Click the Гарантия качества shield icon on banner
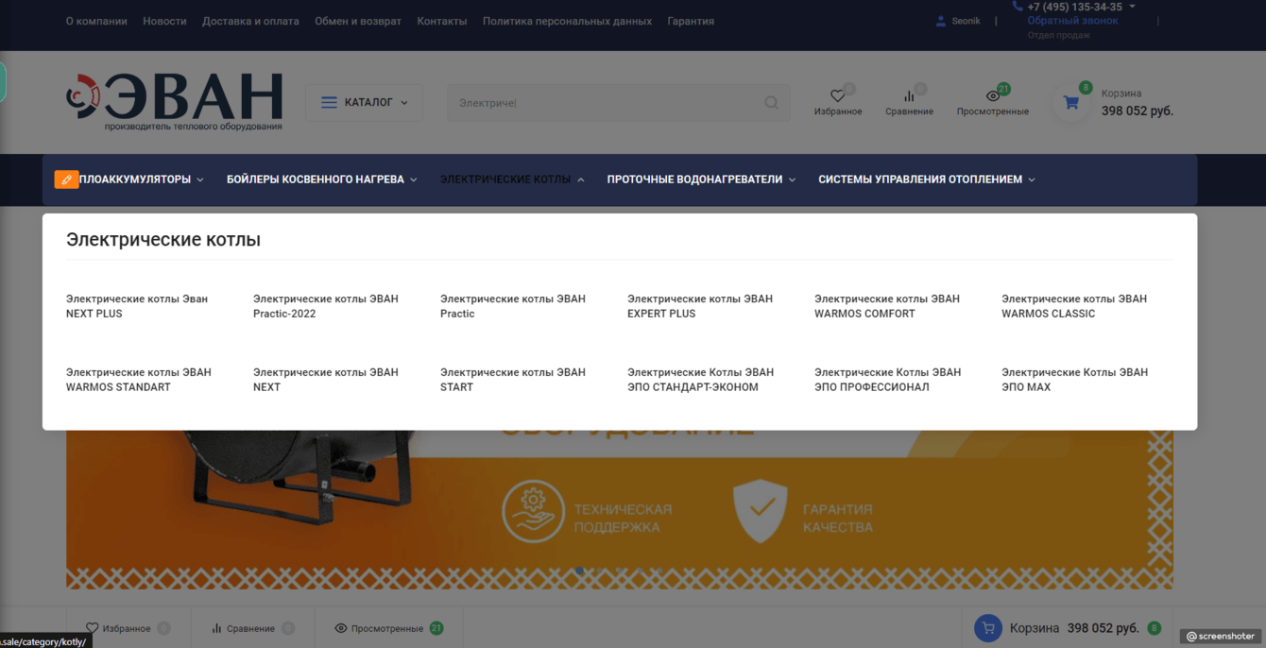 coord(761,511)
